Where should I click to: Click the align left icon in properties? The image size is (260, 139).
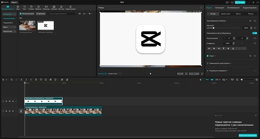point(209,49)
